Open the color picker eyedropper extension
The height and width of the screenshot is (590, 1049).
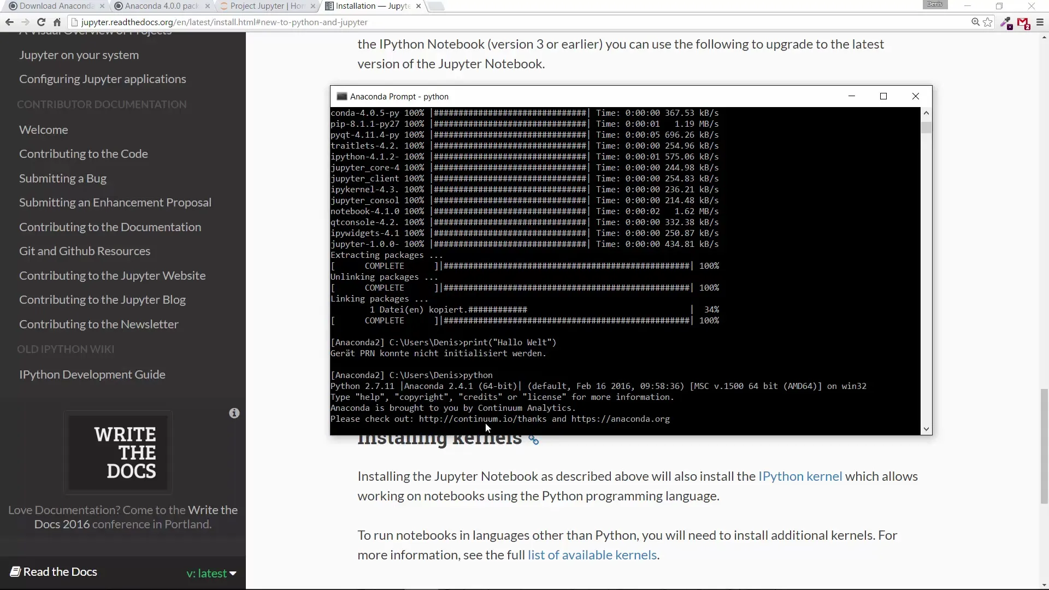coord(1006,23)
